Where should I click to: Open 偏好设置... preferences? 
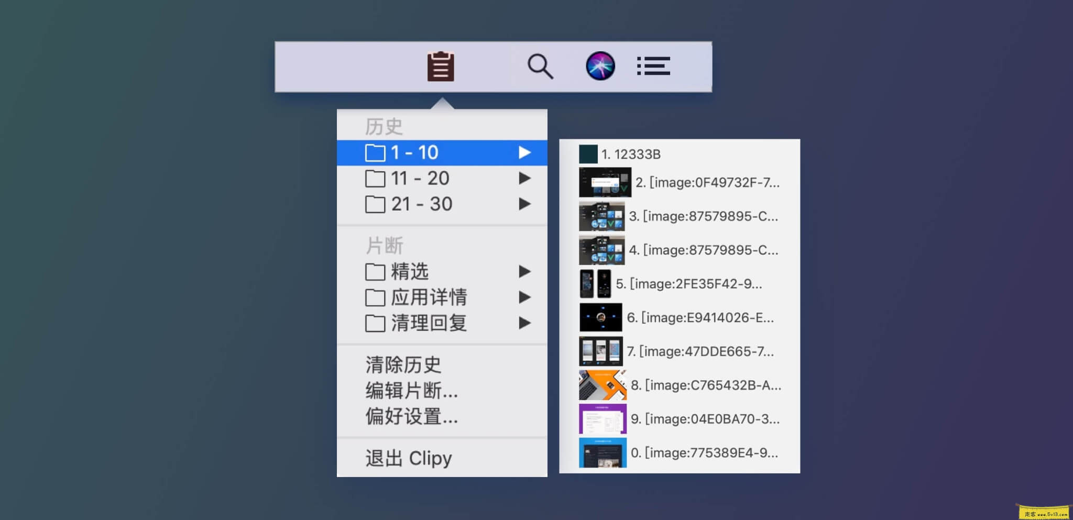click(411, 417)
